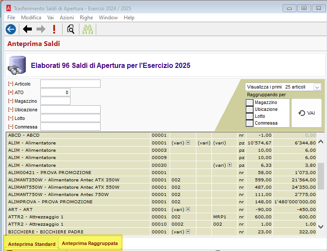The width and height of the screenshot is (327, 251).
Task: Click the Lotto filter field
Action: click(x=70, y=118)
